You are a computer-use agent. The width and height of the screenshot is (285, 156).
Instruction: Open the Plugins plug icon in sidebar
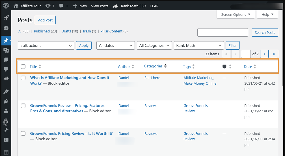tap(6, 101)
